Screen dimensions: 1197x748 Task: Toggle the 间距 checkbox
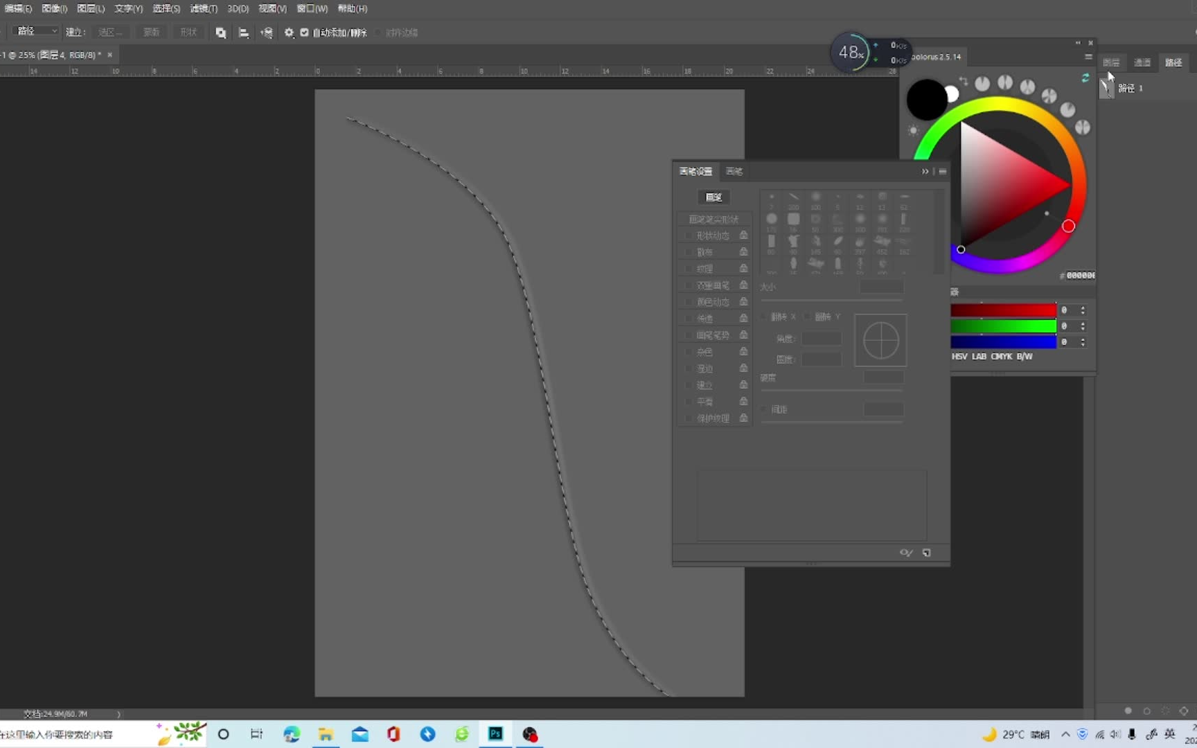click(x=765, y=410)
